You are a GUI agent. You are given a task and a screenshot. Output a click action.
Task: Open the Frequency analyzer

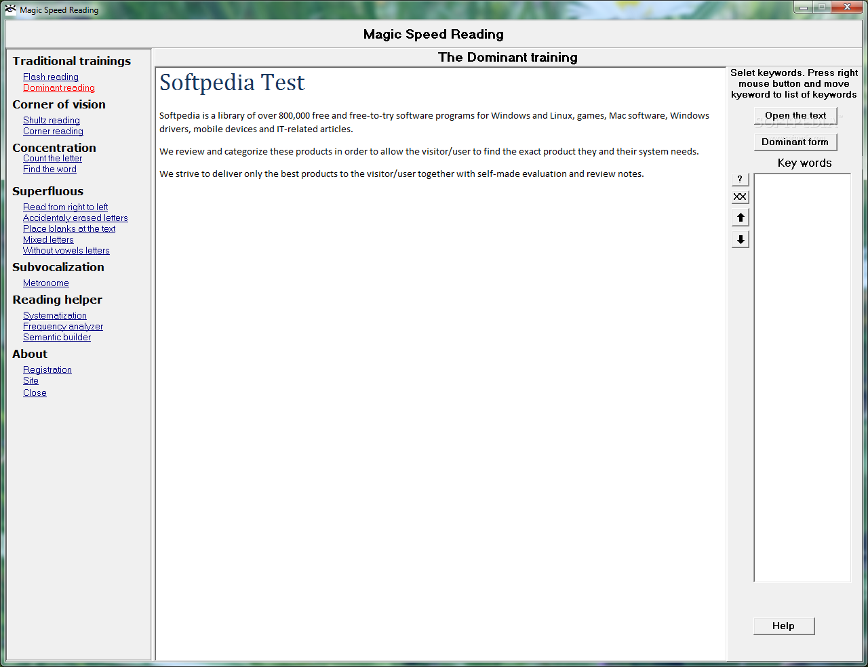tap(63, 327)
